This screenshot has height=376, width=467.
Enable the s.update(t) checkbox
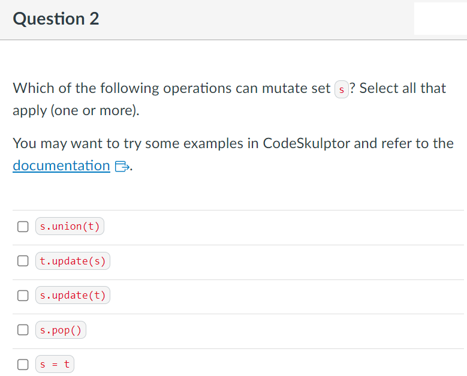[x=23, y=296]
